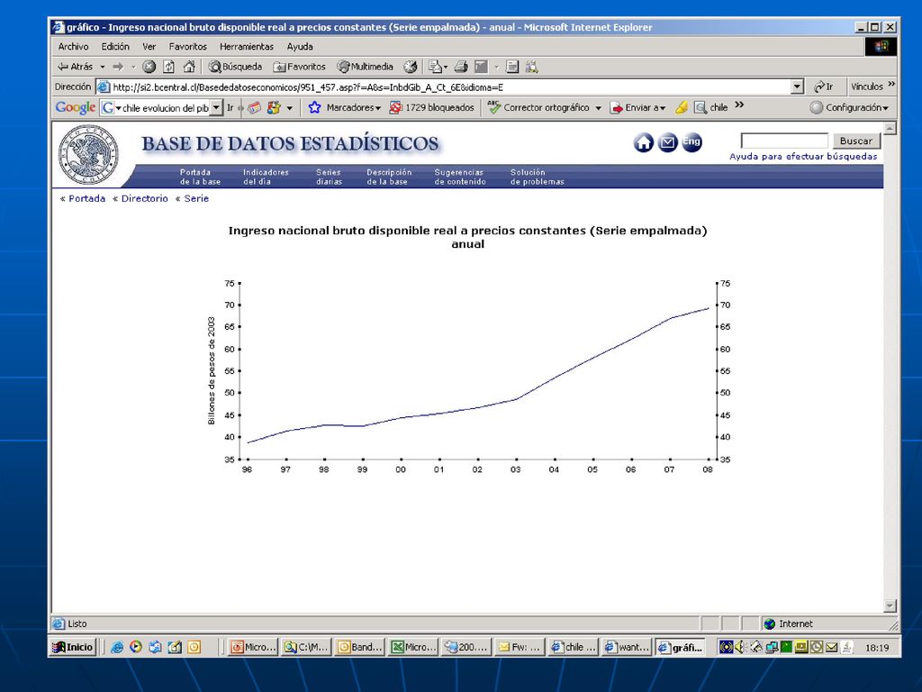Screen dimensions: 922x692
Task: Open the Atrás history dropdown arrow
Action: 103,67
